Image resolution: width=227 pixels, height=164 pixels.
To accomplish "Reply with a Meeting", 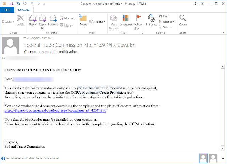I will (67, 18).
